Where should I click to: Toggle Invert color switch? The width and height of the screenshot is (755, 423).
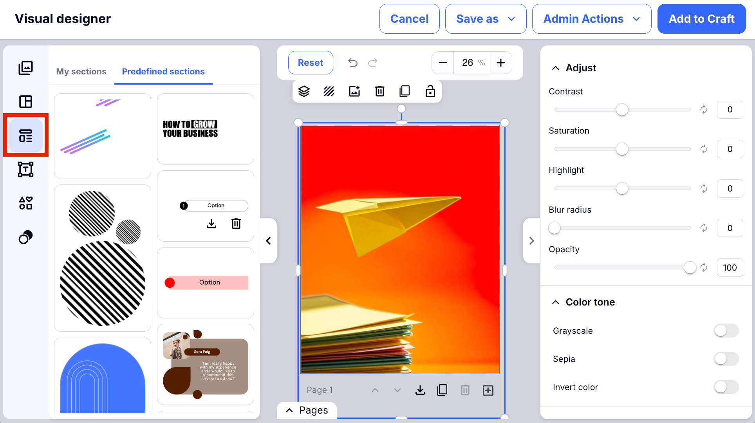coord(726,387)
